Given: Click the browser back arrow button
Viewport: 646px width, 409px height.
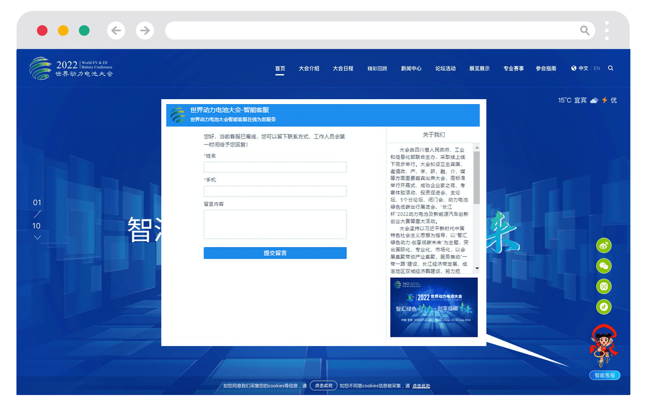Looking at the screenshot, I should tap(116, 30).
